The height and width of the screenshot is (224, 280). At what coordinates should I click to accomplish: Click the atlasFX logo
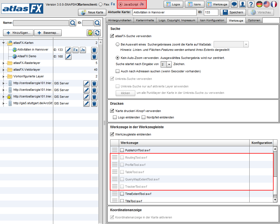coord(22,8)
